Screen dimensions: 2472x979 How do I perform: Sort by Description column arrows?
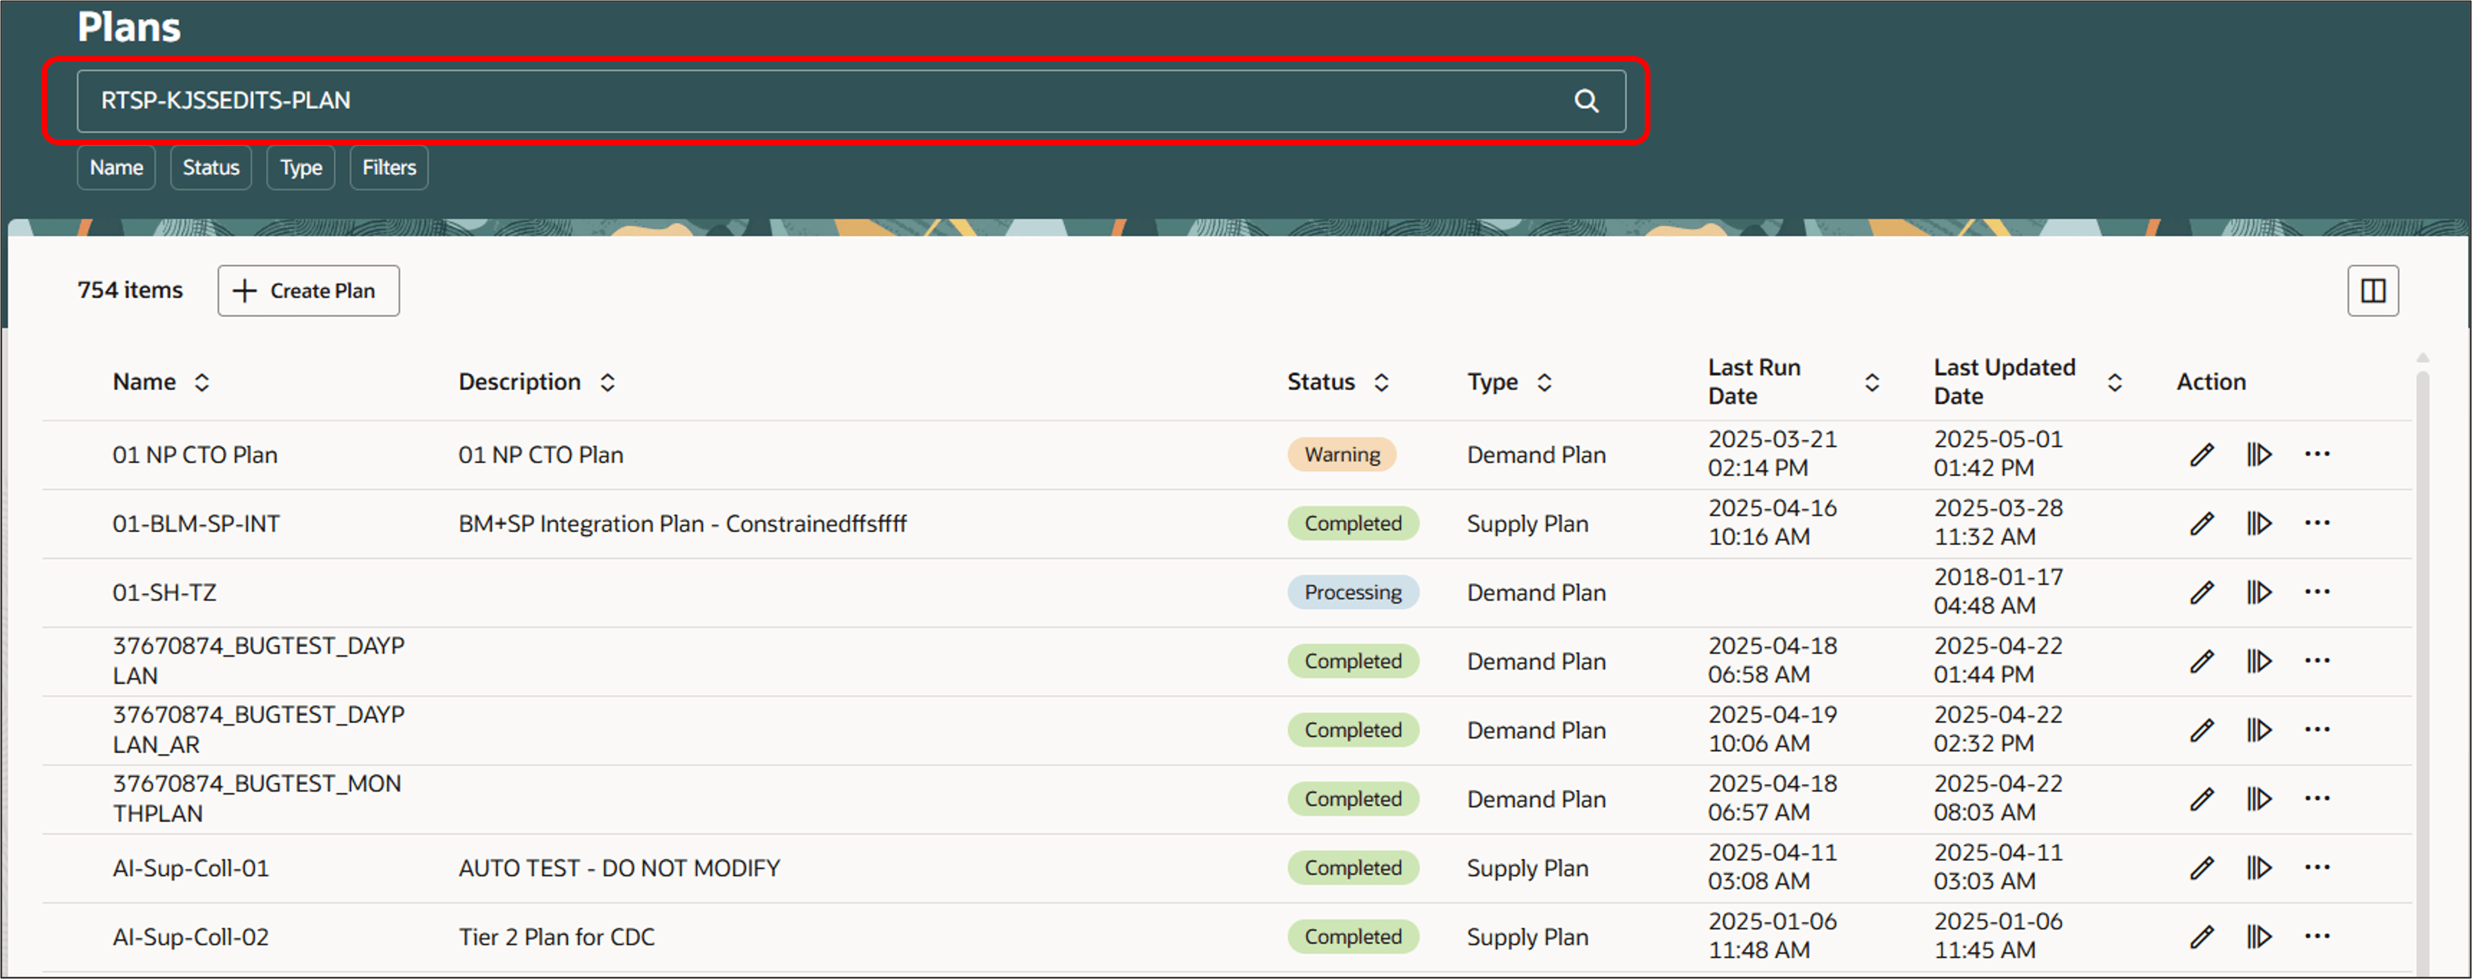(607, 382)
